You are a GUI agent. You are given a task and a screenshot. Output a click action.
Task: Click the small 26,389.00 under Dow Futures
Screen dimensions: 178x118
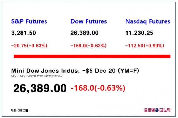(84, 33)
